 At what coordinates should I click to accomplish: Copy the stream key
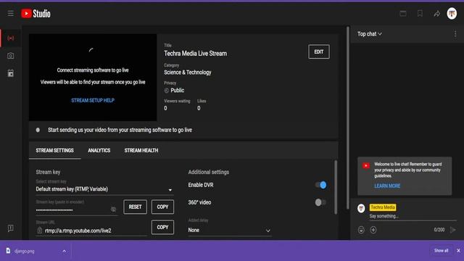(x=162, y=207)
